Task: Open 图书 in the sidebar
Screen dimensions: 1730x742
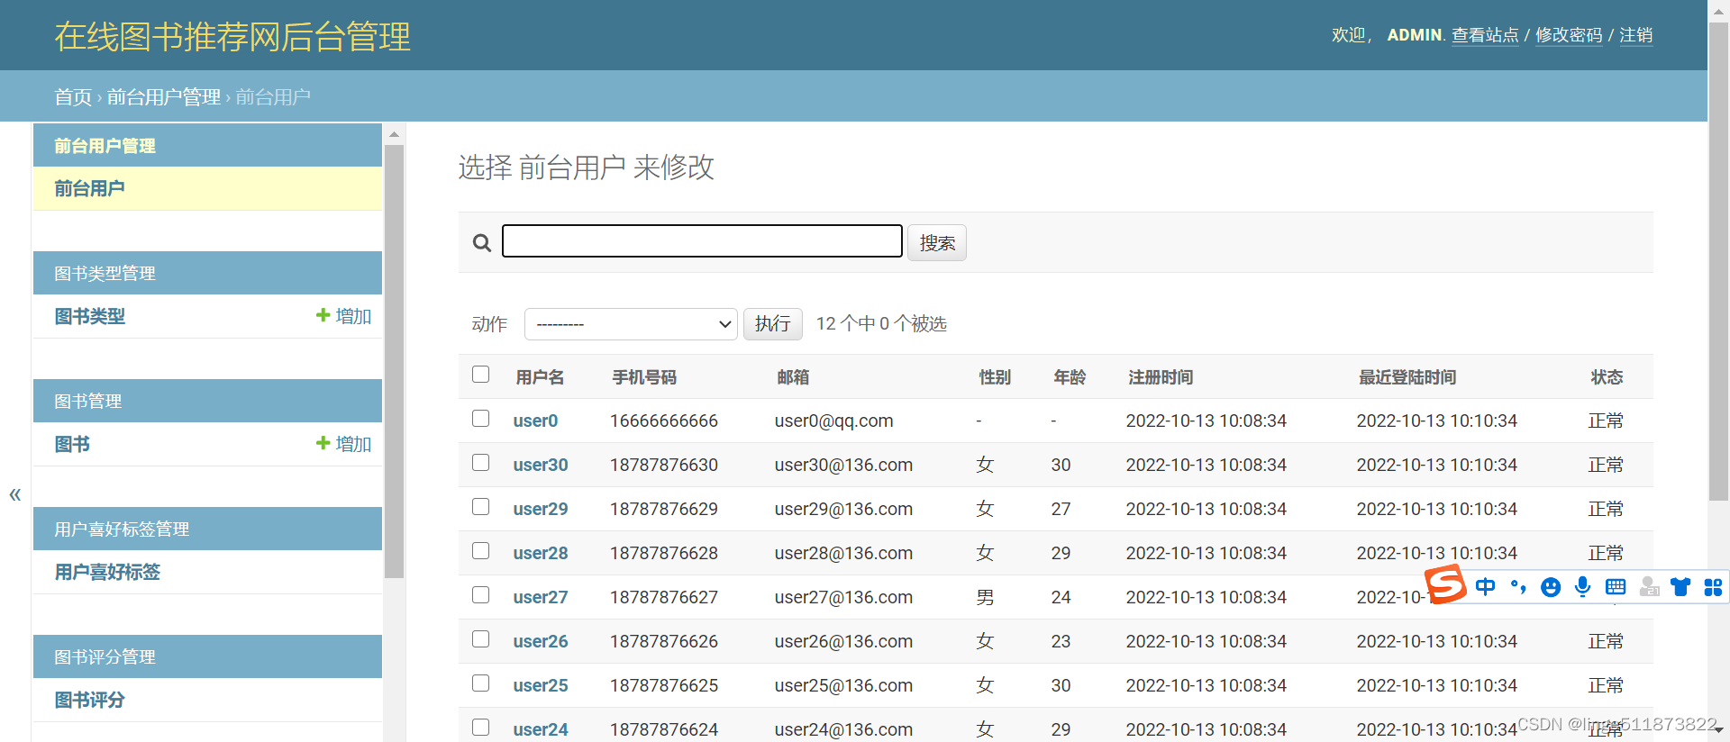Action: tap(72, 444)
